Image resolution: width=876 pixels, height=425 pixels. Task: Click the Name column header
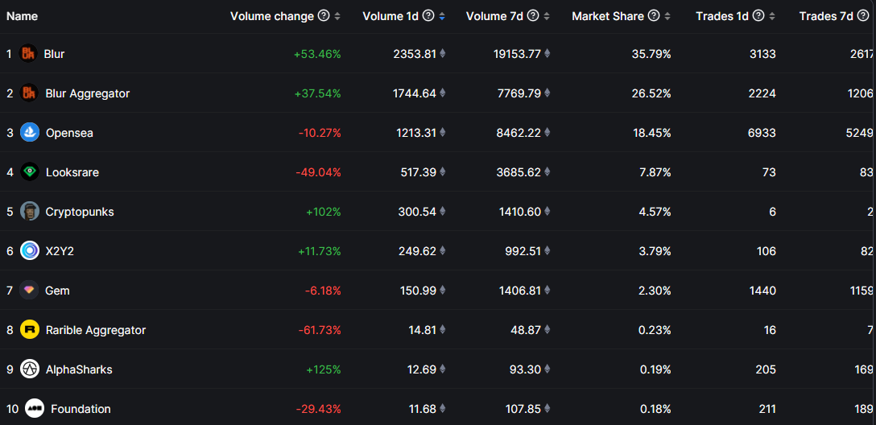(22, 16)
